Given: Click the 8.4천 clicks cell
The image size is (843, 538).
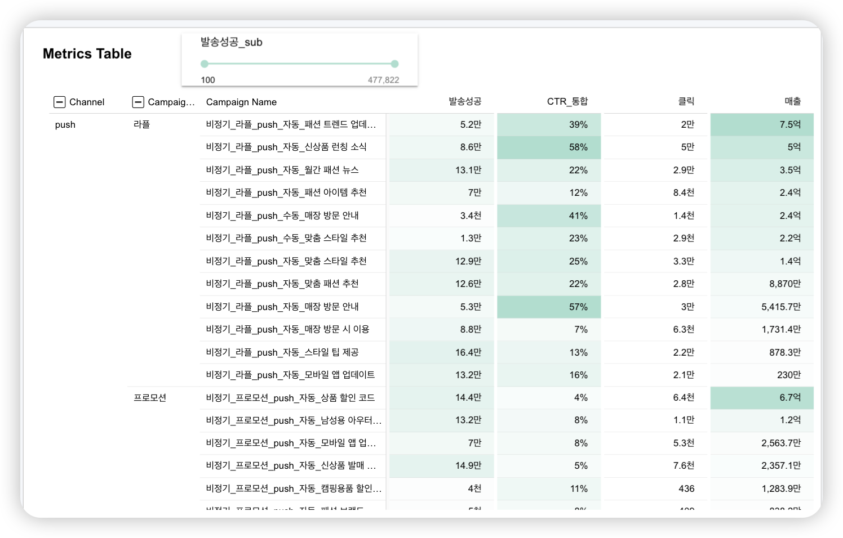Looking at the screenshot, I should (655, 193).
